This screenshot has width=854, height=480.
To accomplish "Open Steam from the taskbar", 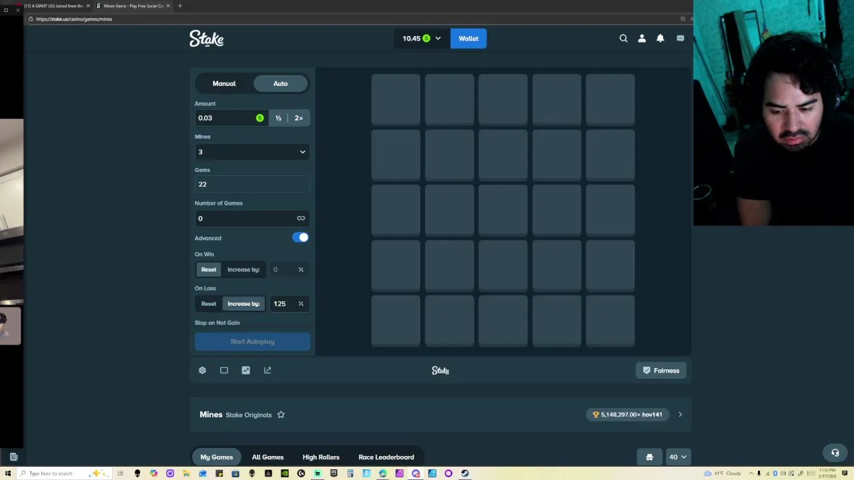I will [464, 473].
